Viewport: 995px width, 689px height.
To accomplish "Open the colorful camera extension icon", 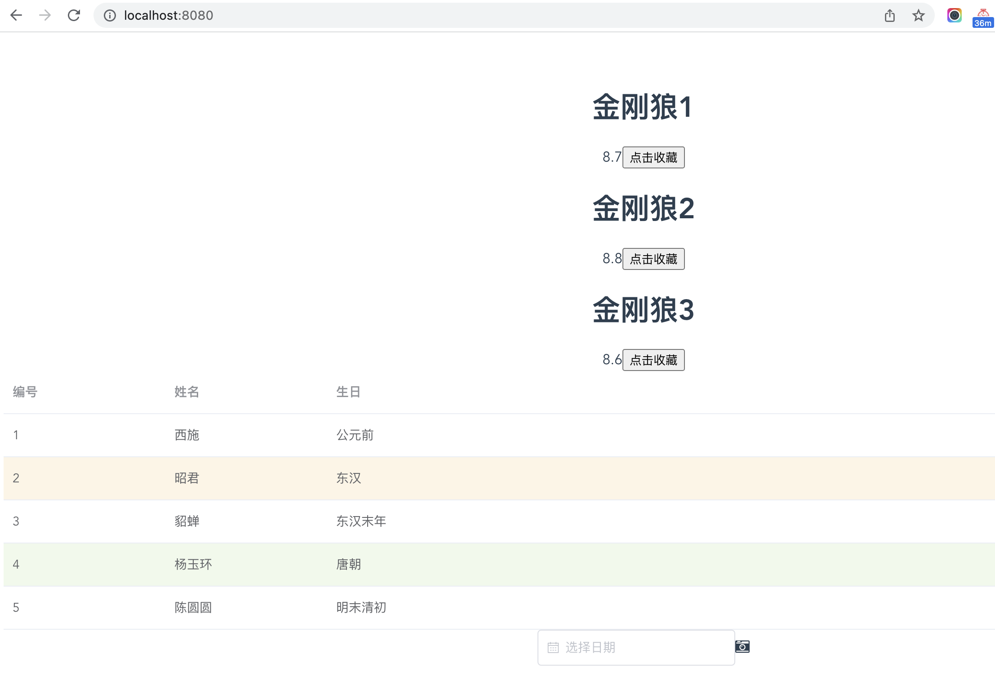I will pos(954,15).
